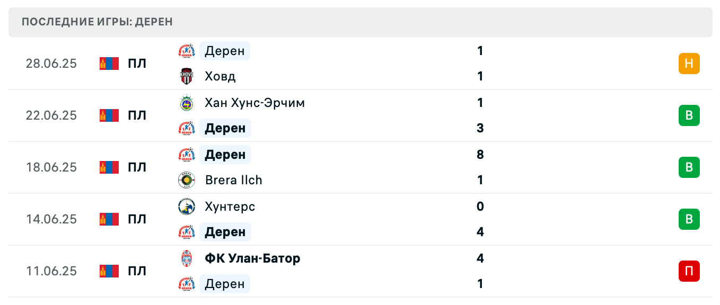
Task: Click the ПЛ league label on top row
Action: click(137, 63)
